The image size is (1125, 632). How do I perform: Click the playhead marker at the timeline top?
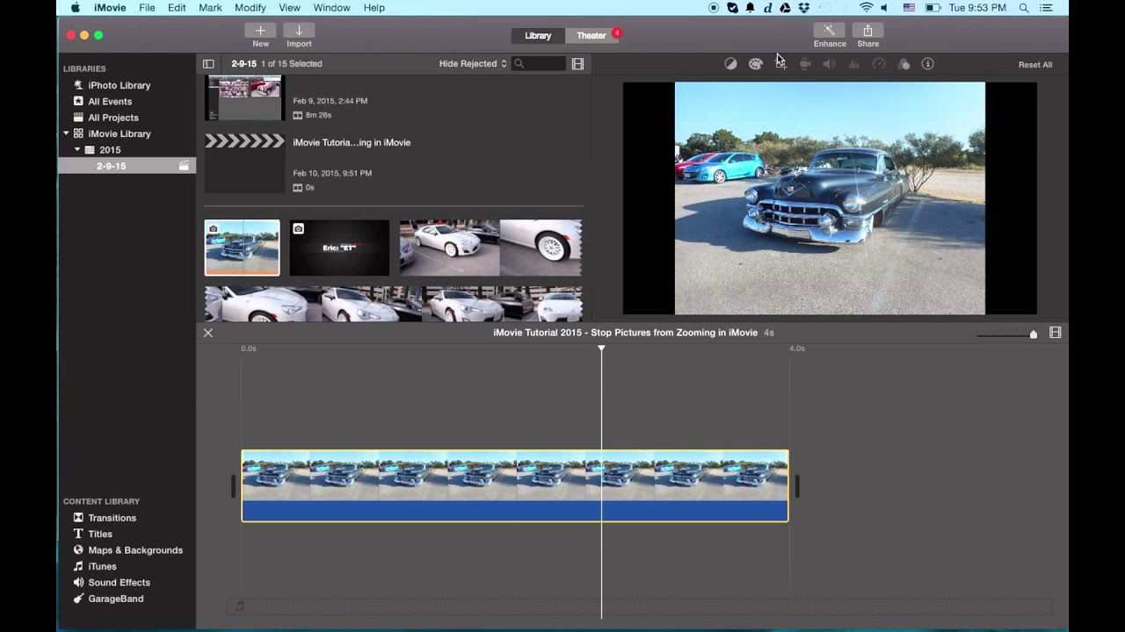coord(601,348)
